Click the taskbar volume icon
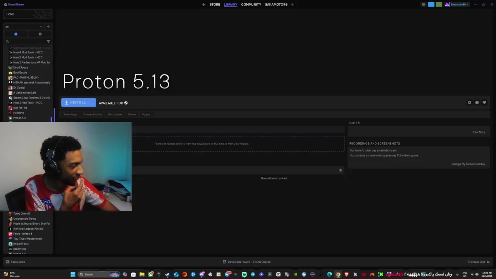This screenshot has height=279, width=496. click(477, 274)
